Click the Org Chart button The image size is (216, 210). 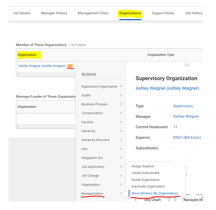pyautogui.click(x=152, y=200)
